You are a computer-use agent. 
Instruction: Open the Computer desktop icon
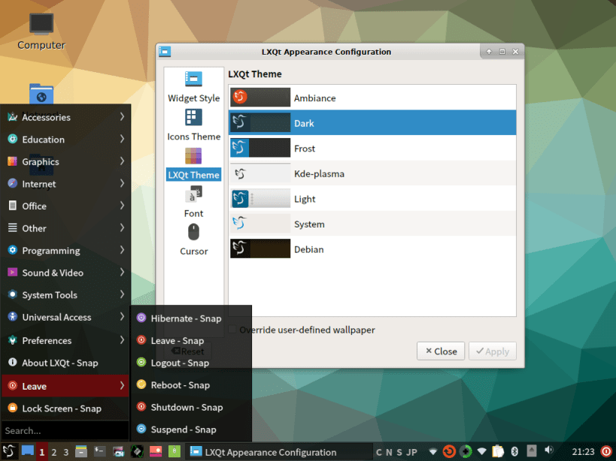click(x=41, y=24)
